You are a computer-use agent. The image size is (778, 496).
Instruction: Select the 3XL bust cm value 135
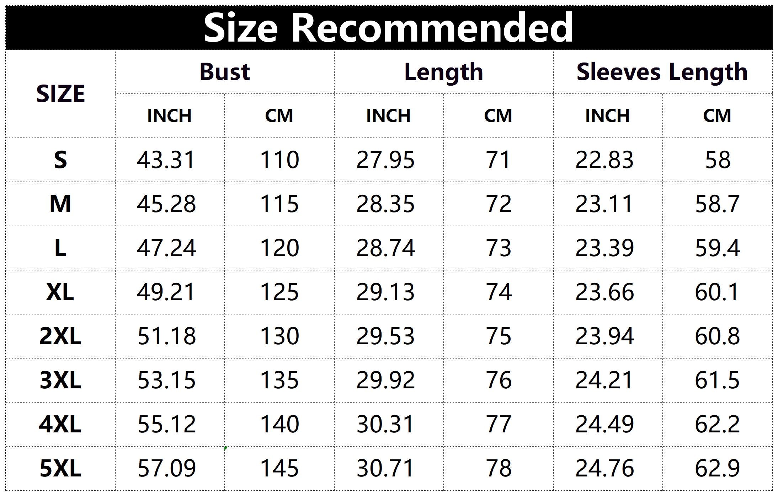point(279,380)
